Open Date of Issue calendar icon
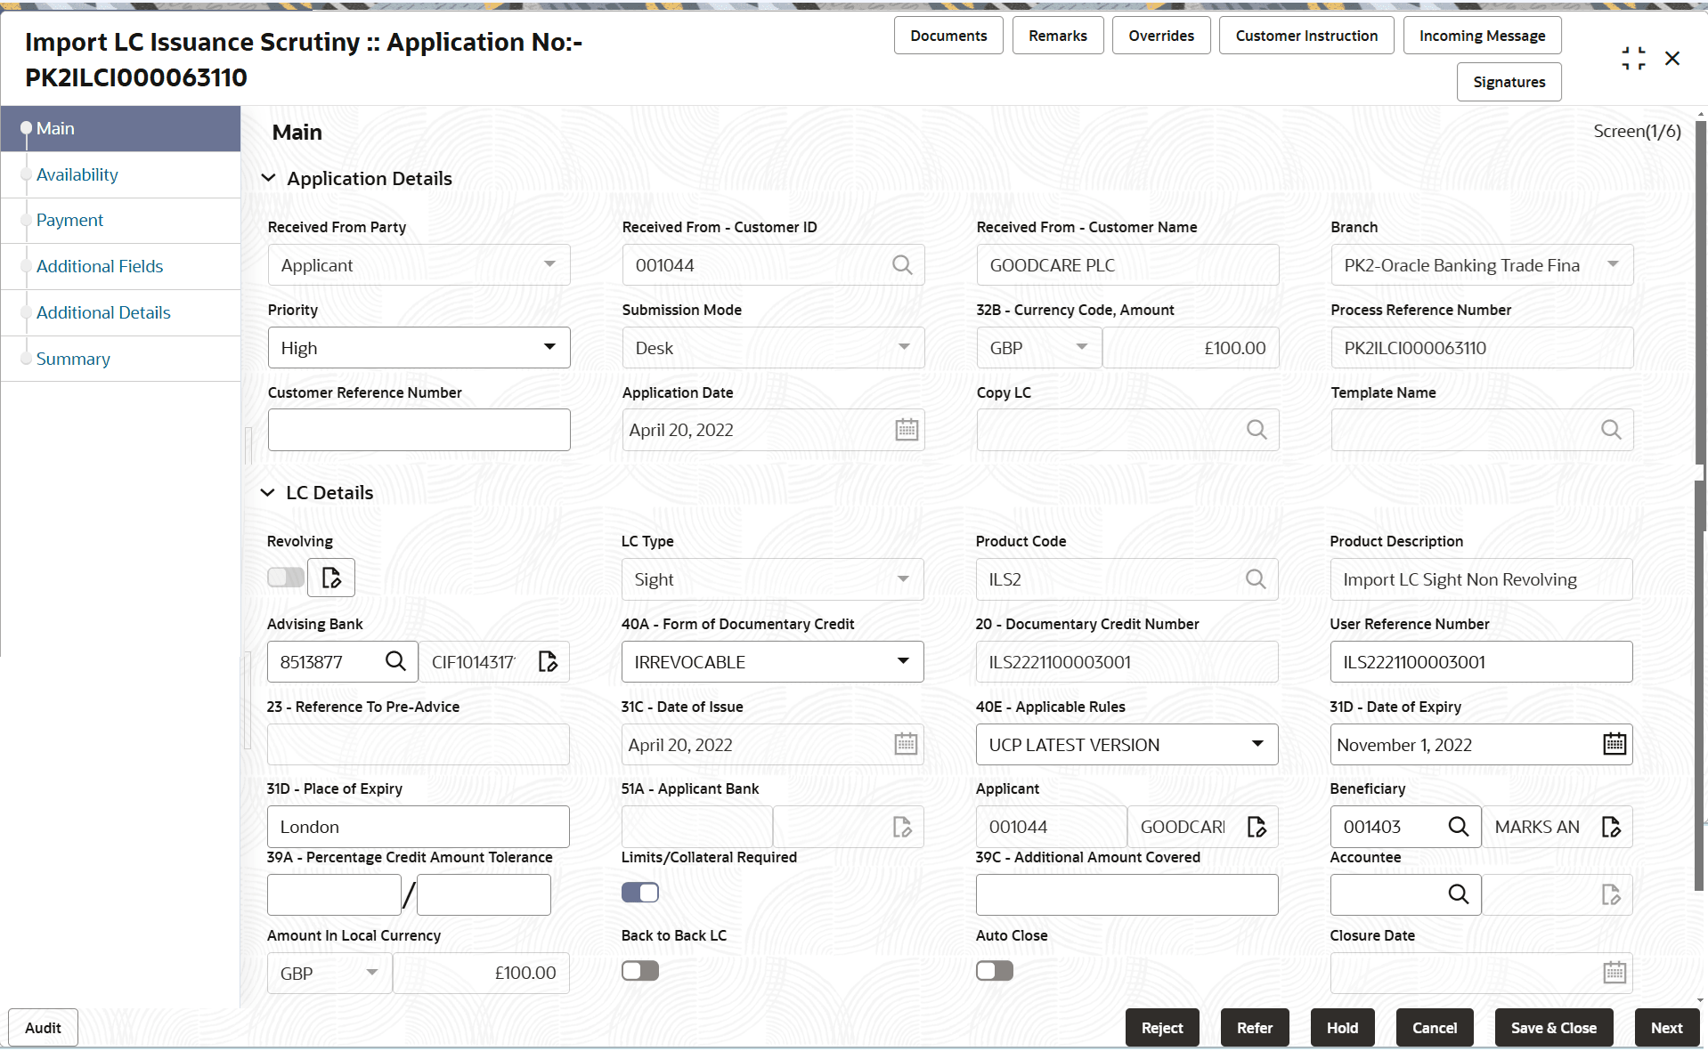The image size is (1708, 1051). [905, 744]
